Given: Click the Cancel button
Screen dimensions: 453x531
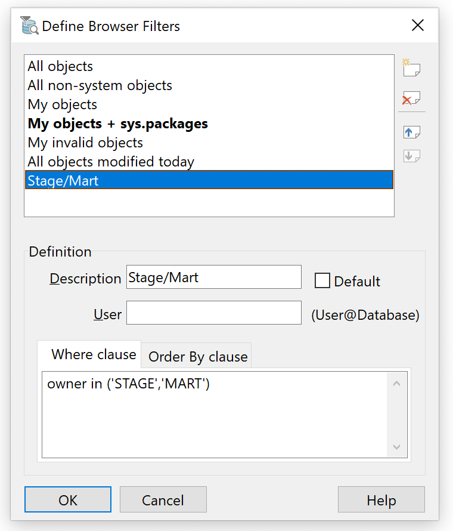Looking at the screenshot, I should 163,499.
